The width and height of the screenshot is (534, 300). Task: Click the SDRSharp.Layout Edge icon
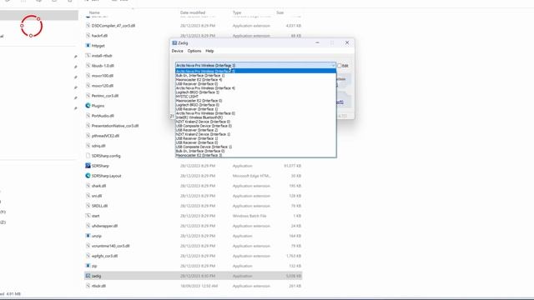[x=88, y=176]
